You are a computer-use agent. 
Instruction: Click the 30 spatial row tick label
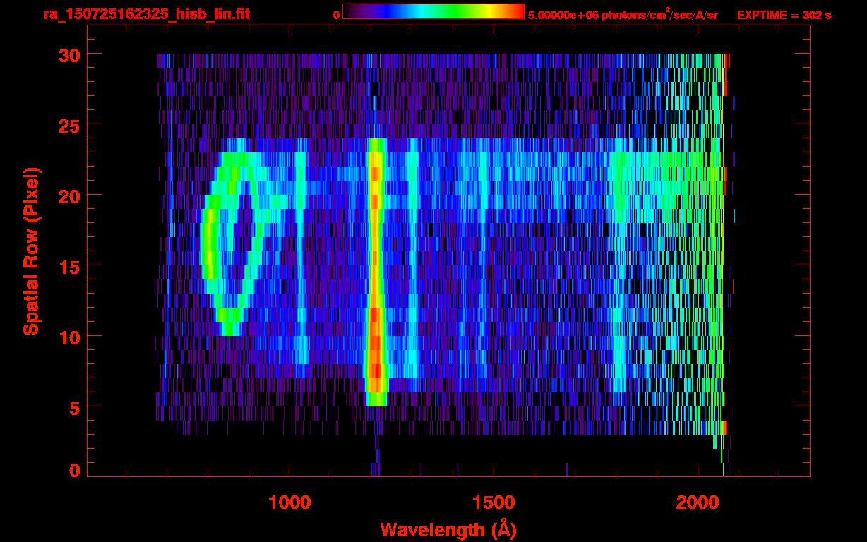pyautogui.click(x=68, y=54)
